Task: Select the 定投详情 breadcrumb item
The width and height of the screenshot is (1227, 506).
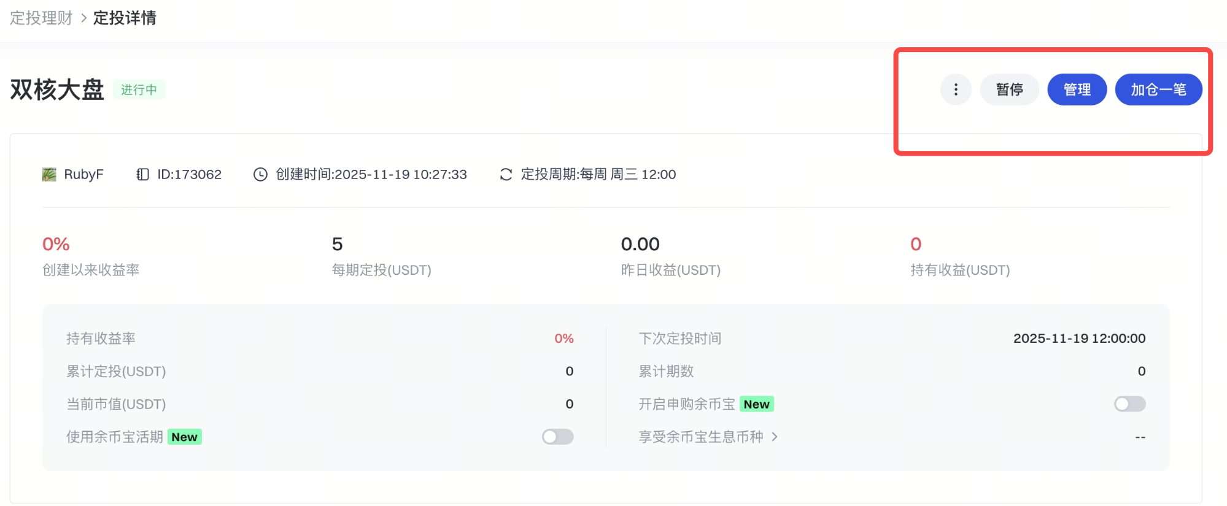Action: 125,18
